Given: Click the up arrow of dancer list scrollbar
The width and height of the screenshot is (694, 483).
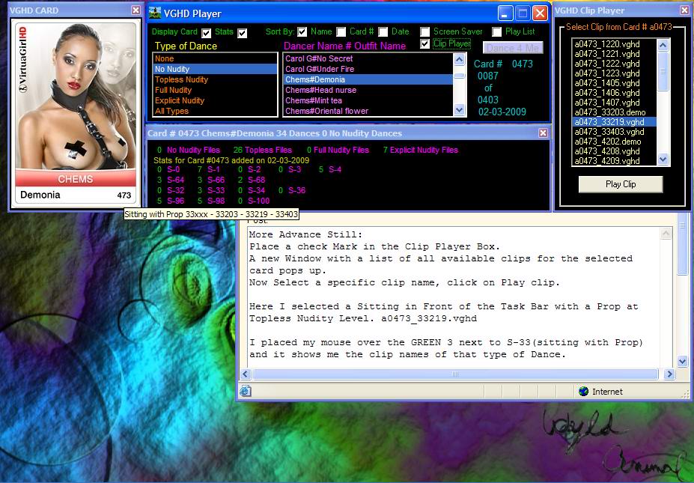Looking at the screenshot, I should (460, 59).
